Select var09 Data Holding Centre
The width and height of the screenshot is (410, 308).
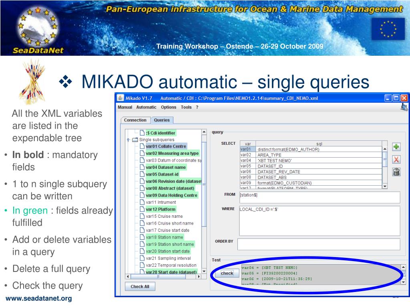pos(171,195)
